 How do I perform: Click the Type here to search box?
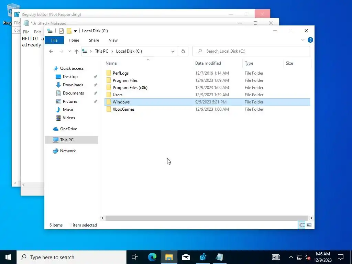pyautogui.click(x=71, y=257)
